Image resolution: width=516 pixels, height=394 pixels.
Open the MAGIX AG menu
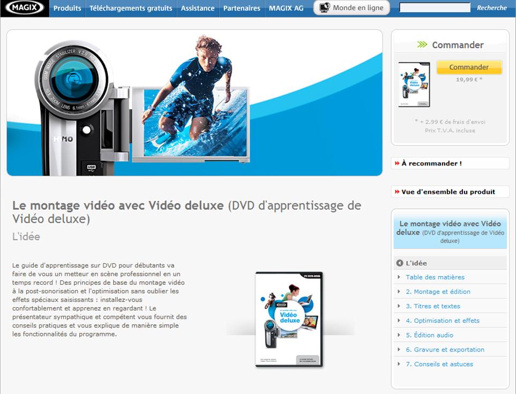tap(286, 8)
